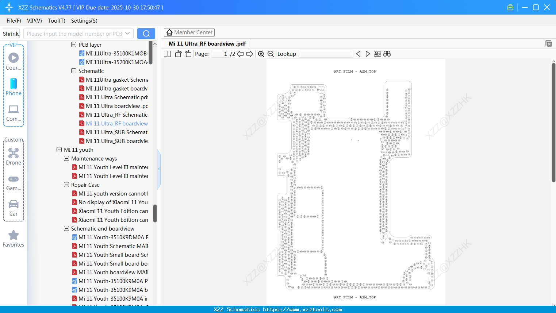Collapse the MI 11 youth section
The height and width of the screenshot is (313, 556).
[59, 150]
